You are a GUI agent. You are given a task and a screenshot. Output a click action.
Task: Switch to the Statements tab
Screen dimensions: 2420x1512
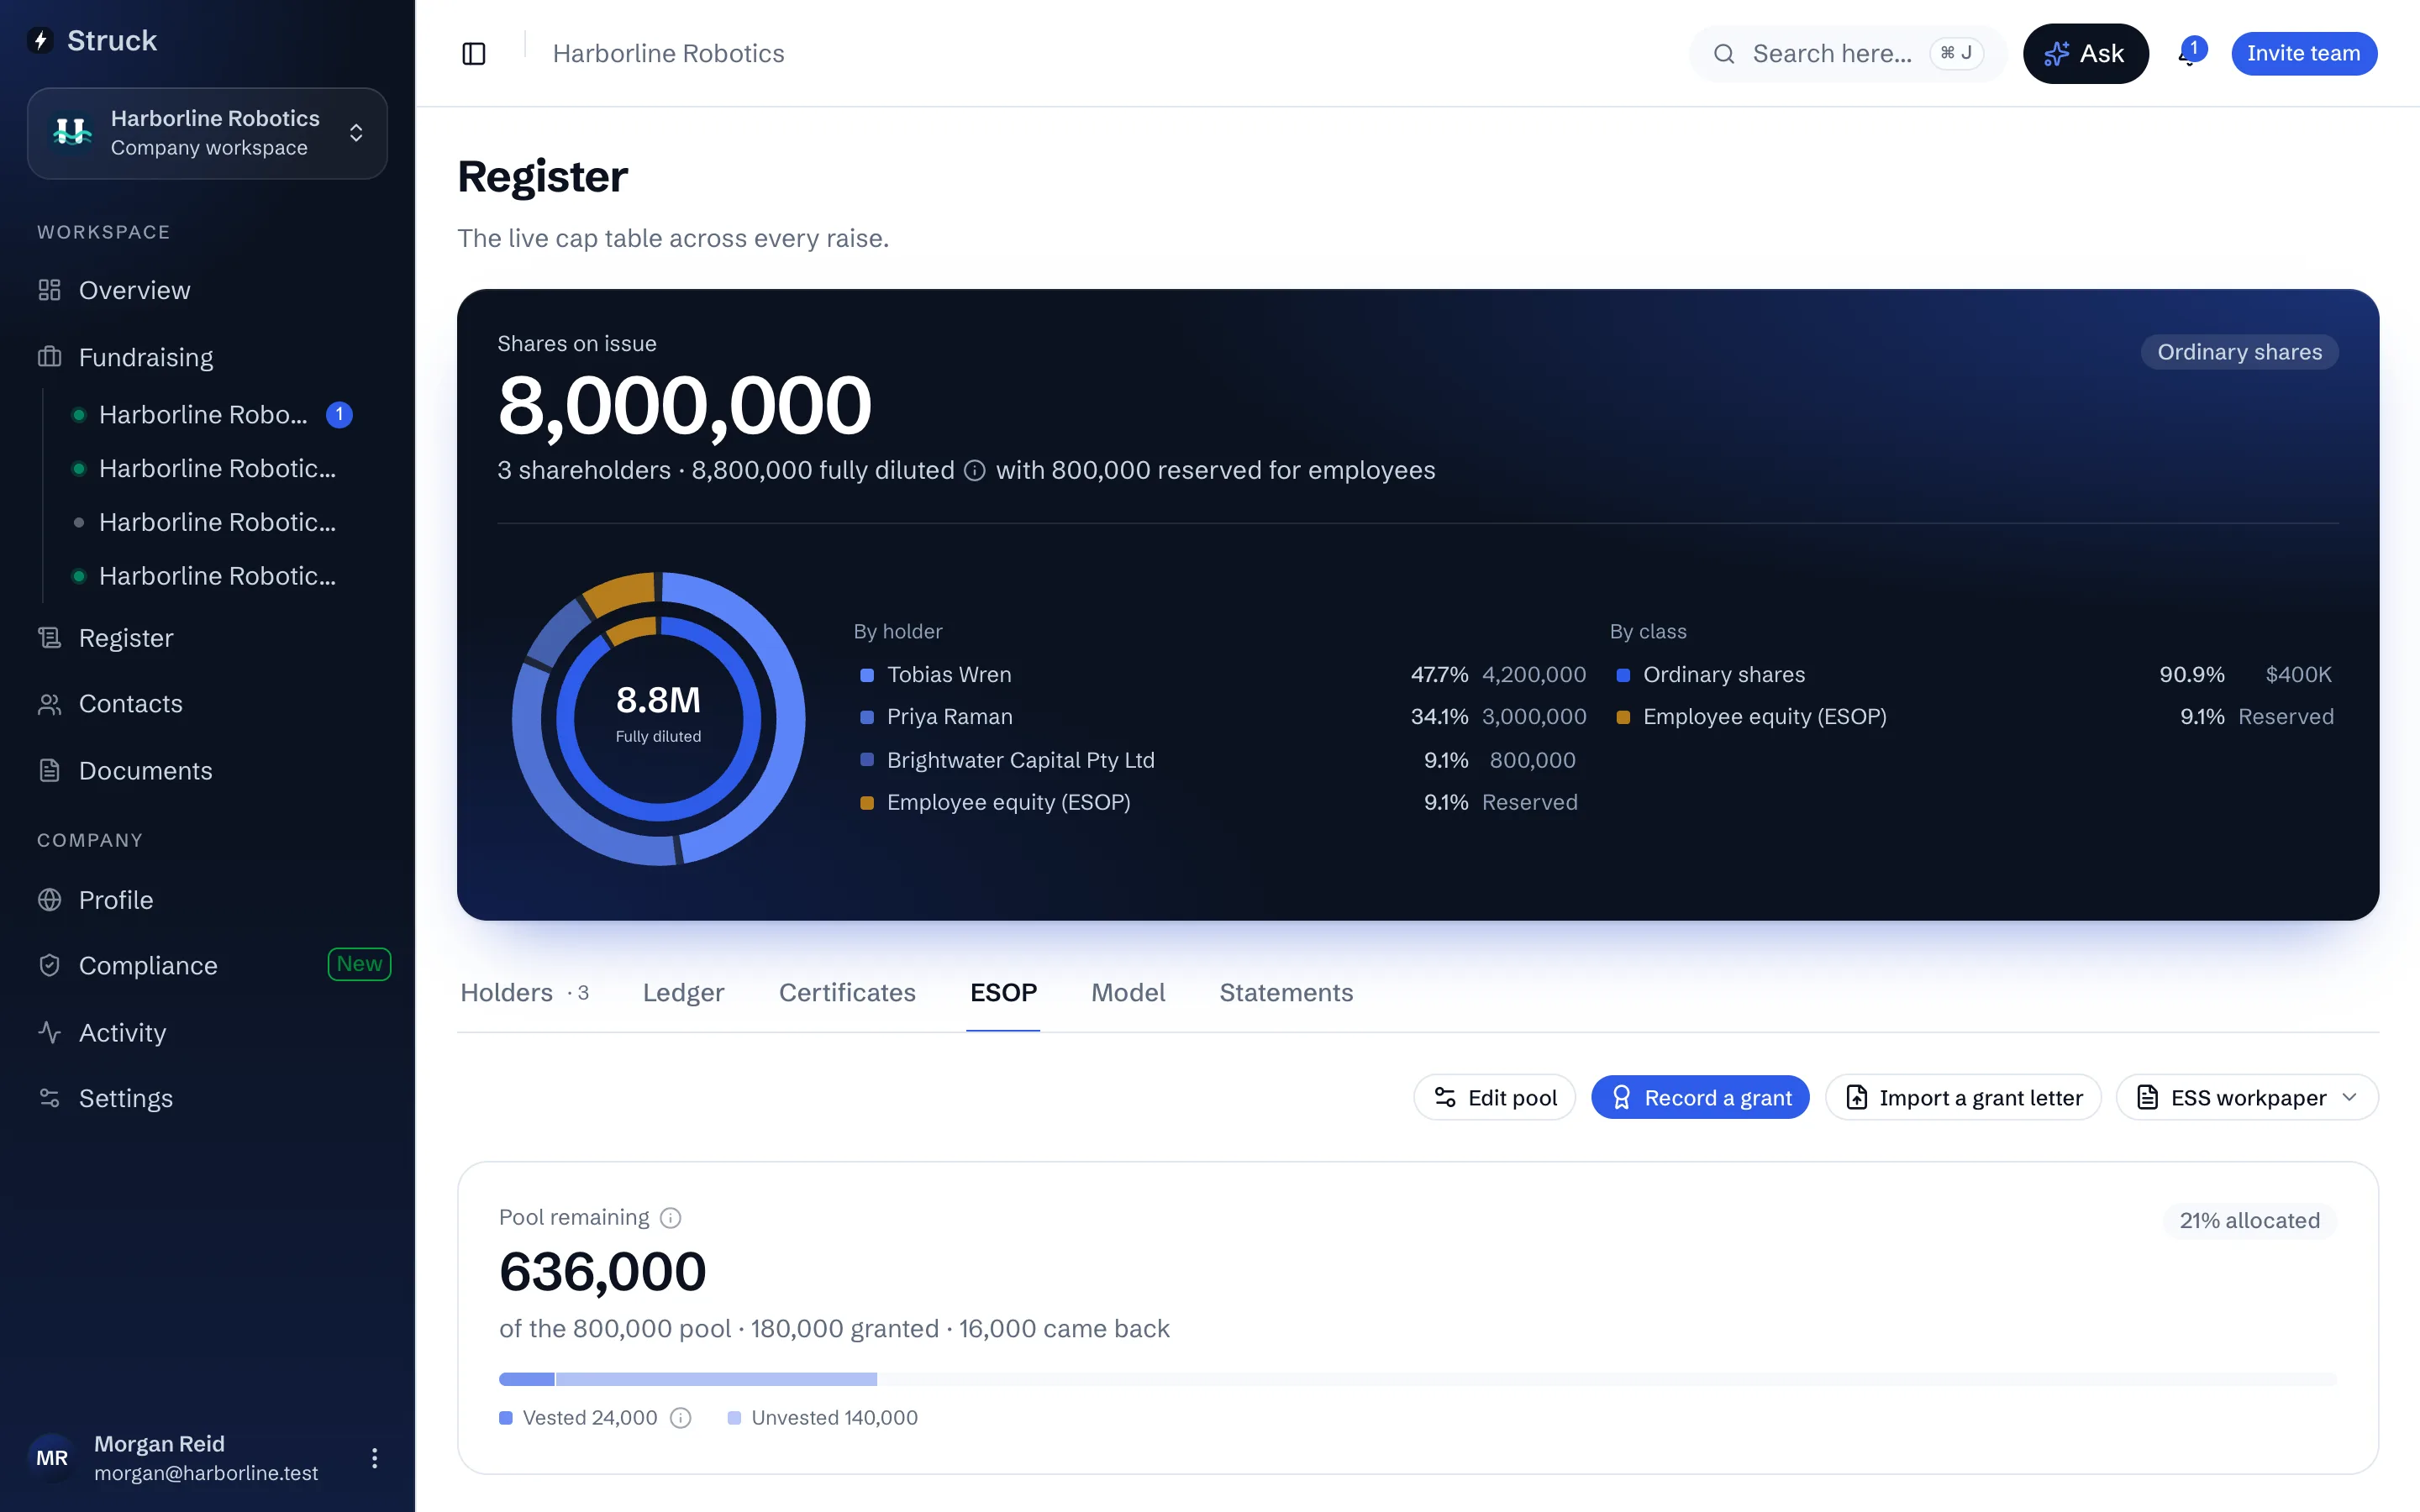[x=1286, y=993]
